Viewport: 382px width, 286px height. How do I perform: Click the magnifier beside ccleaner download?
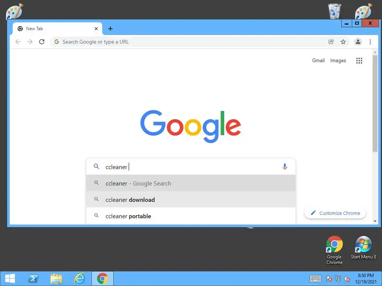point(97,199)
